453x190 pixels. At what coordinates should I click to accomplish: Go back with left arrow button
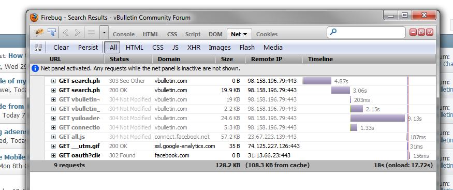pyautogui.click(x=66, y=33)
